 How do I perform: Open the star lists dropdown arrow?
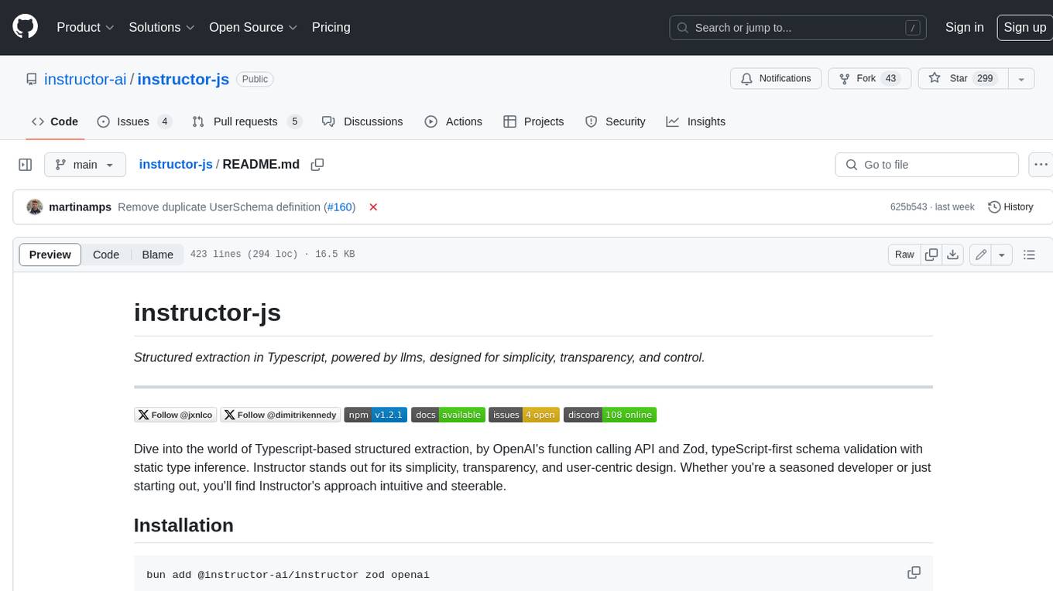pyautogui.click(x=1021, y=79)
